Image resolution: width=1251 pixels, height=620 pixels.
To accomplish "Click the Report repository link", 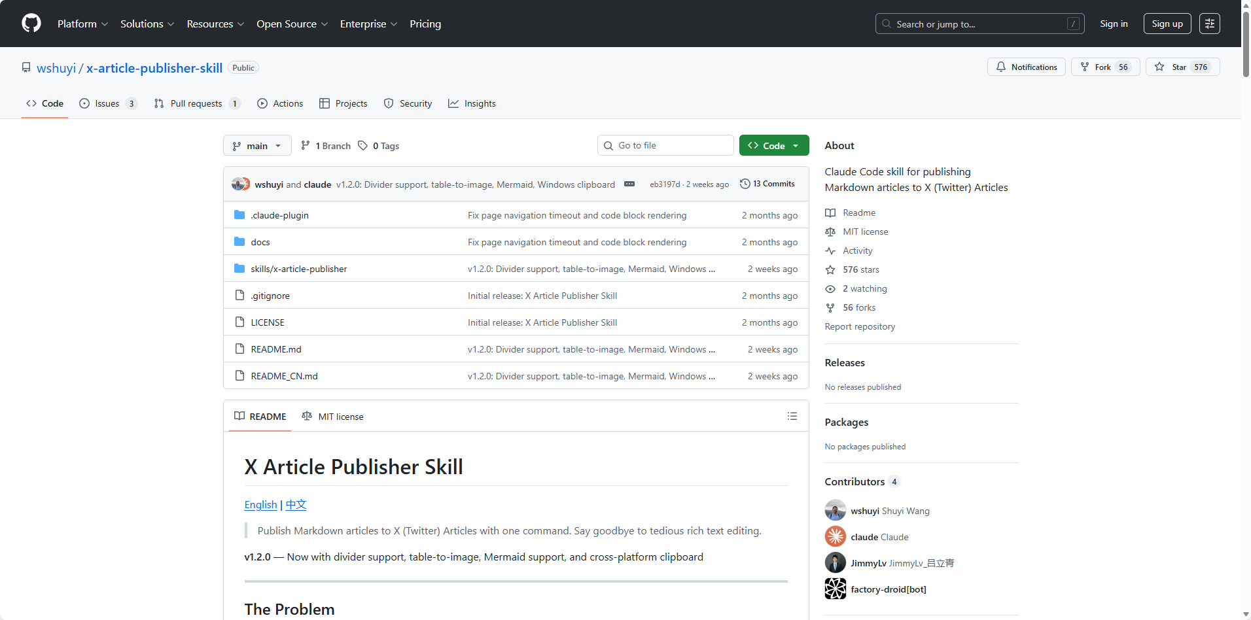I will click(860, 326).
